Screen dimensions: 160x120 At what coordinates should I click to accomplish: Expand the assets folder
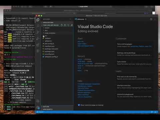click(x=58, y=28)
